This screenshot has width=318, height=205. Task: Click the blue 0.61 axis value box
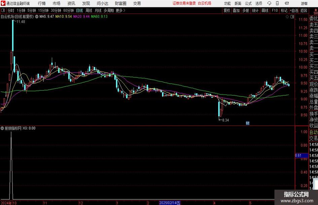pyautogui.click(x=302, y=156)
